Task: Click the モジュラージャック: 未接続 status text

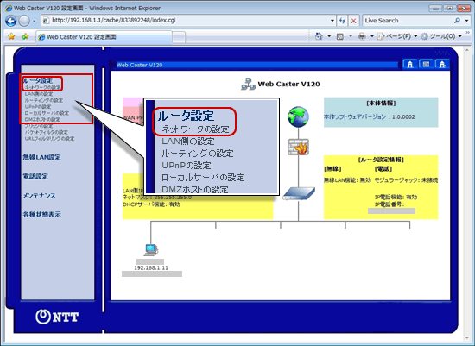Action: point(406,180)
